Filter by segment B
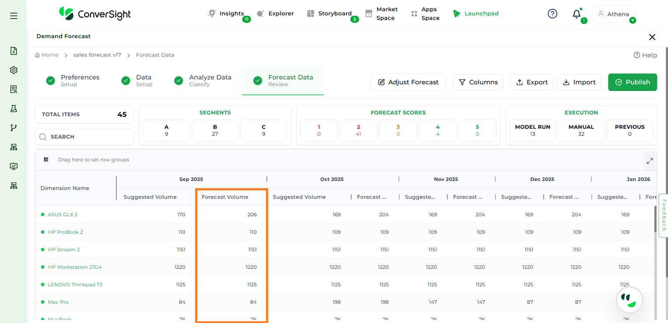 tap(215, 130)
